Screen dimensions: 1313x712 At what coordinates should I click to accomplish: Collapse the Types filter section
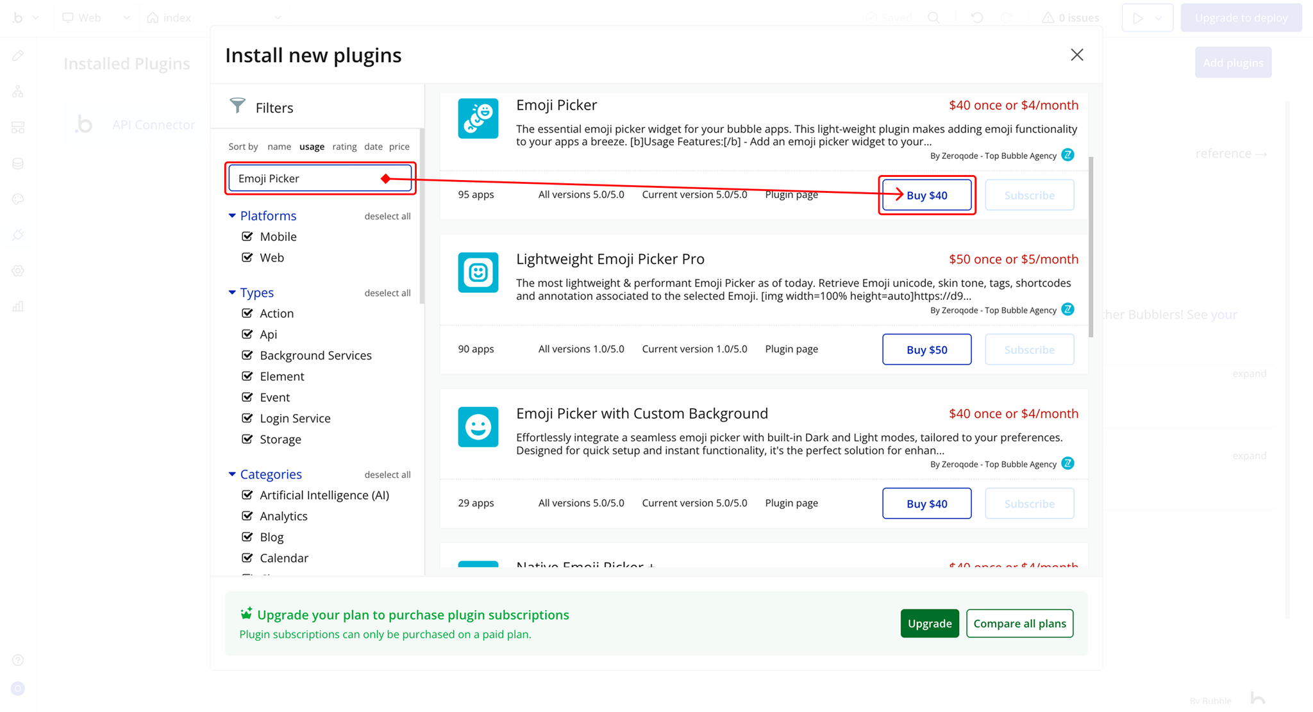pyautogui.click(x=232, y=293)
